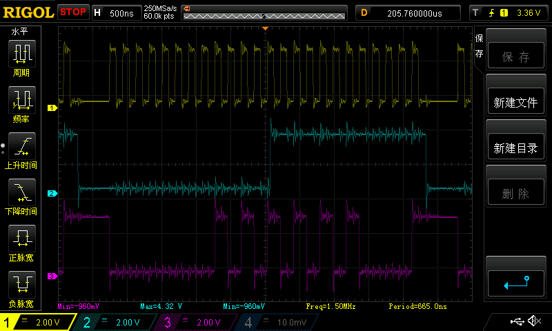Open the horizontal timebase 500ns field
Image resolution: width=552 pixels, height=331 pixels.
click(x=117, y=13)
